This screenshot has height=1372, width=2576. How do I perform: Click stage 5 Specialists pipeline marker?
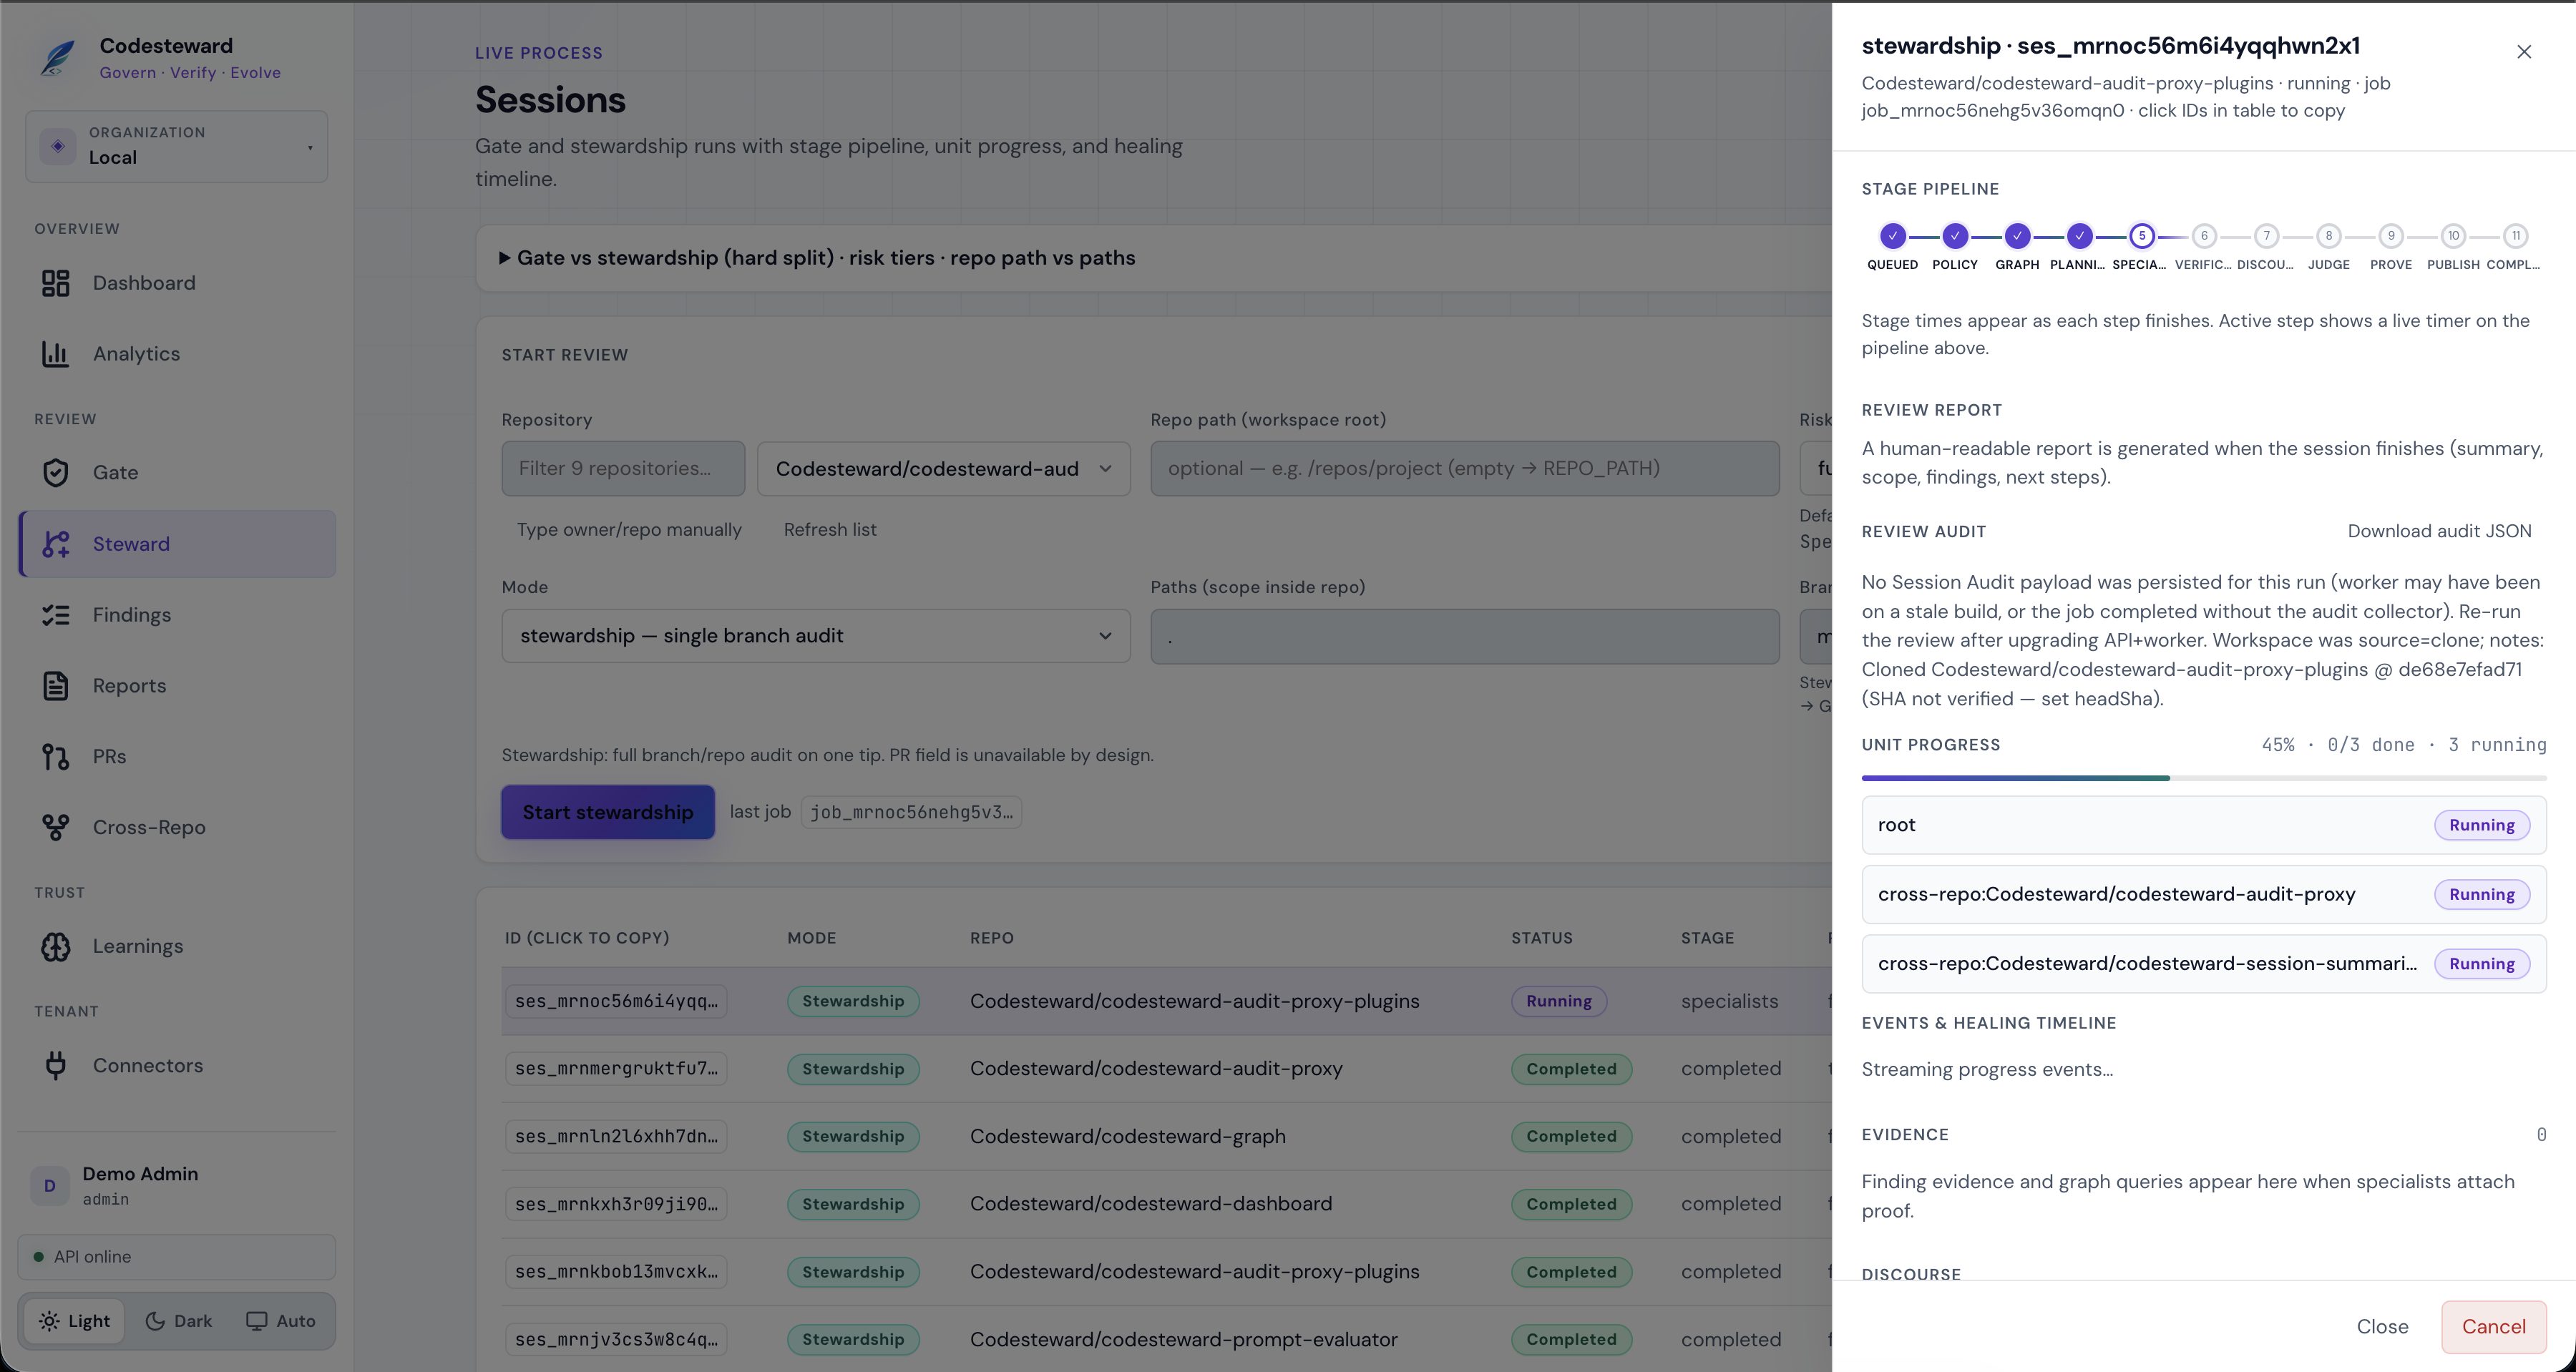point(2141,236)
